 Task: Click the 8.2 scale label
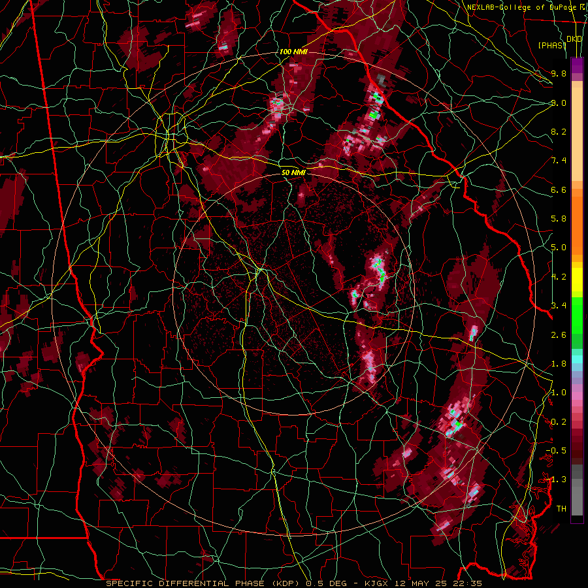559,131
